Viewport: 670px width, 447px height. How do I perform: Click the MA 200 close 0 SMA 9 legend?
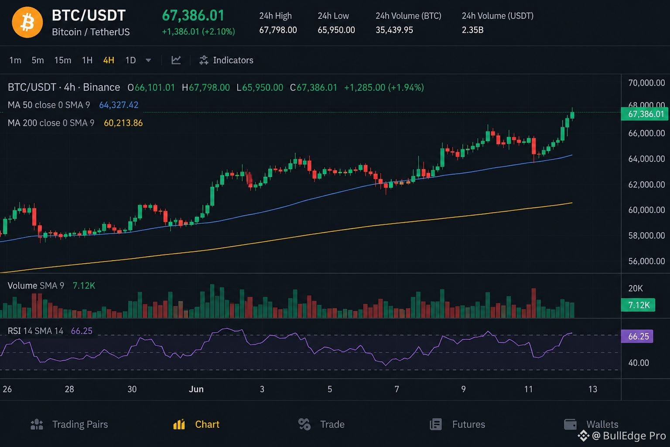51,123
